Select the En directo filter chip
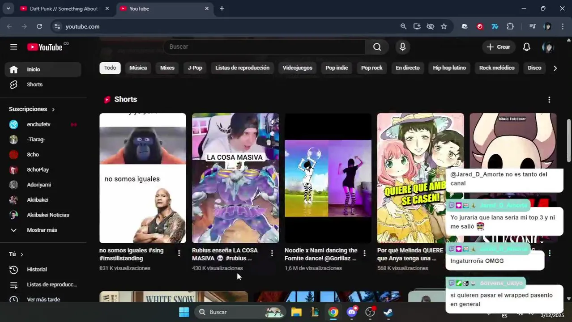 point(407,68)
